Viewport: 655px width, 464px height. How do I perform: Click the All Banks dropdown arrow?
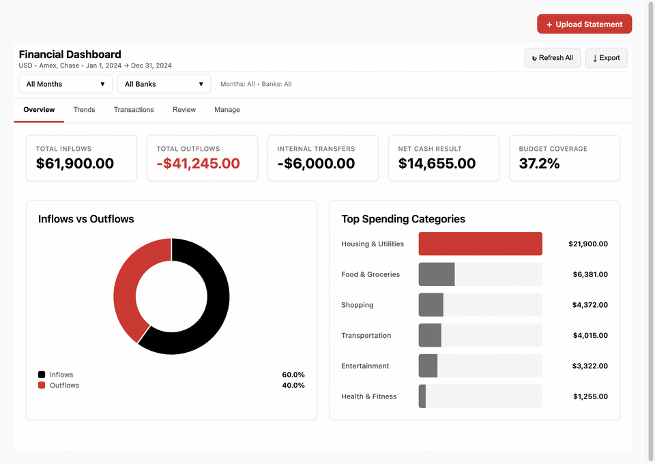(x=201, y=84)
